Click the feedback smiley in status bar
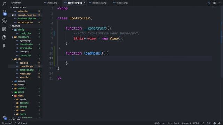Screen dimensions: 223x125 click(215, 123)
